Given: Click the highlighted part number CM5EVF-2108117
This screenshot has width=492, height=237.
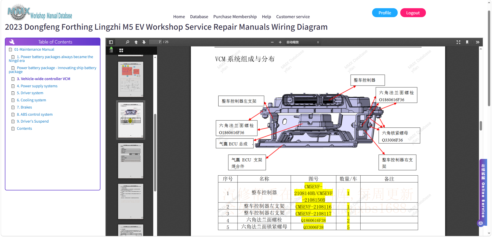Looking at the screenshot, I should click(x=313, y=214).
